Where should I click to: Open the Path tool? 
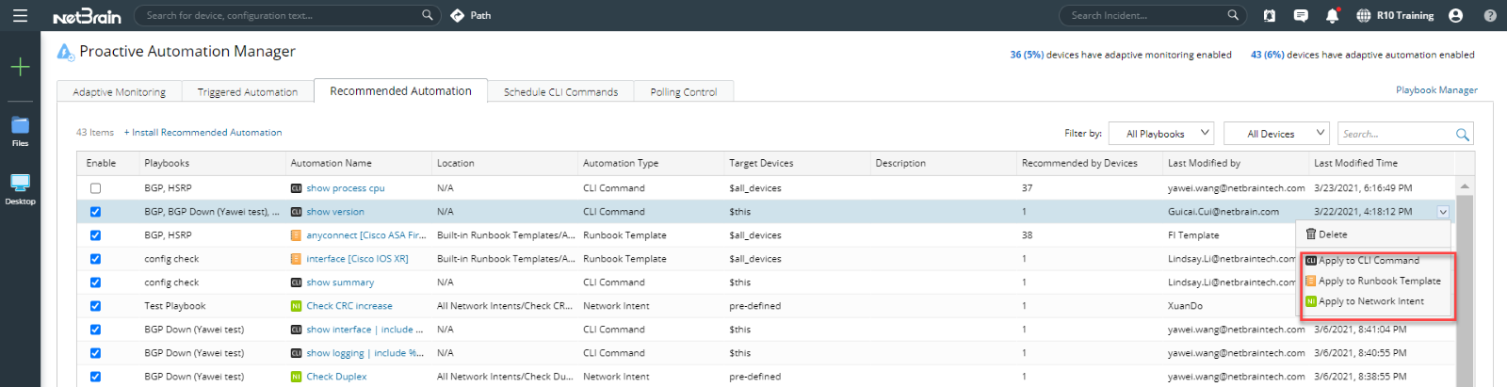click(x=471, y=15)
